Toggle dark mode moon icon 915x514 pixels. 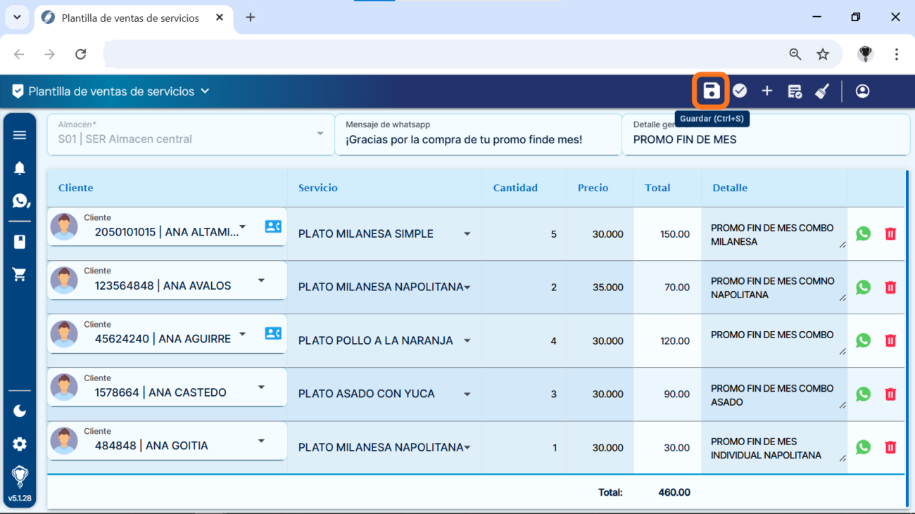coord(20,411)
